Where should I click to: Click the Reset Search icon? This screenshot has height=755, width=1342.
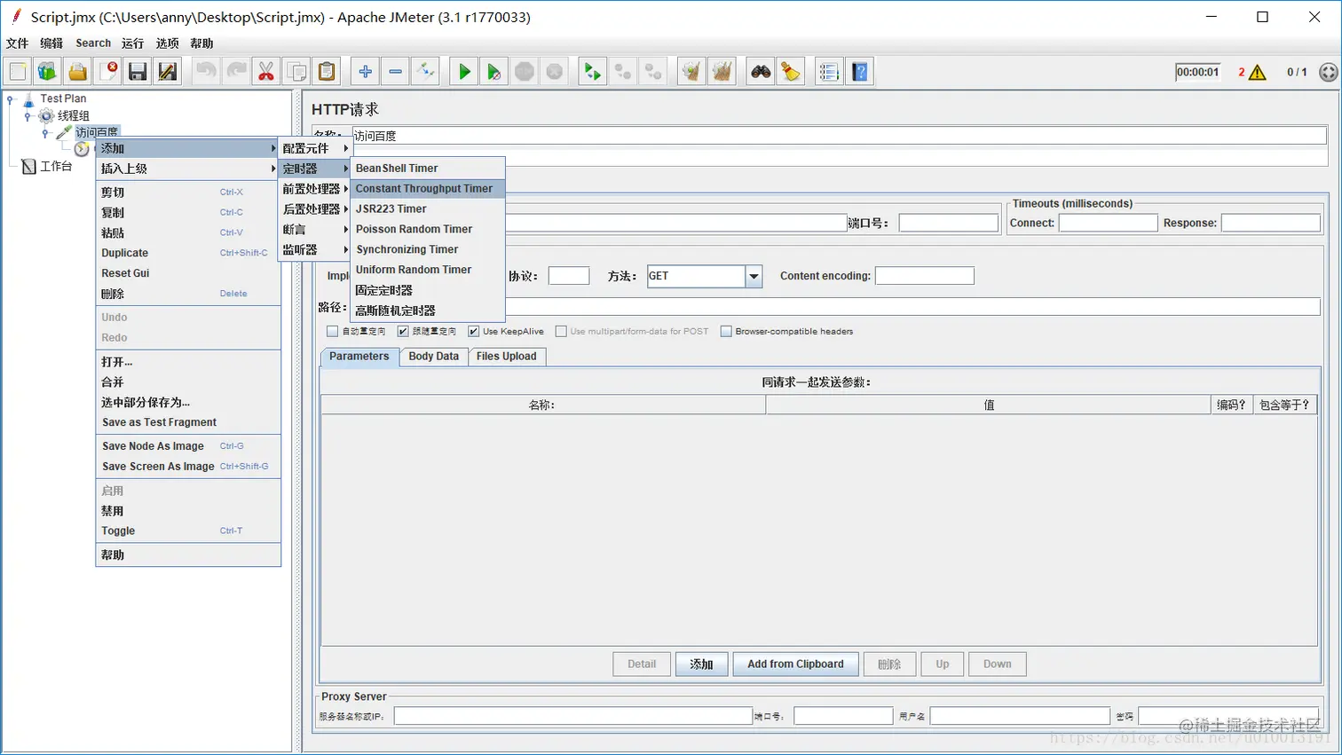pyautogui.click(x=791, y=72)
